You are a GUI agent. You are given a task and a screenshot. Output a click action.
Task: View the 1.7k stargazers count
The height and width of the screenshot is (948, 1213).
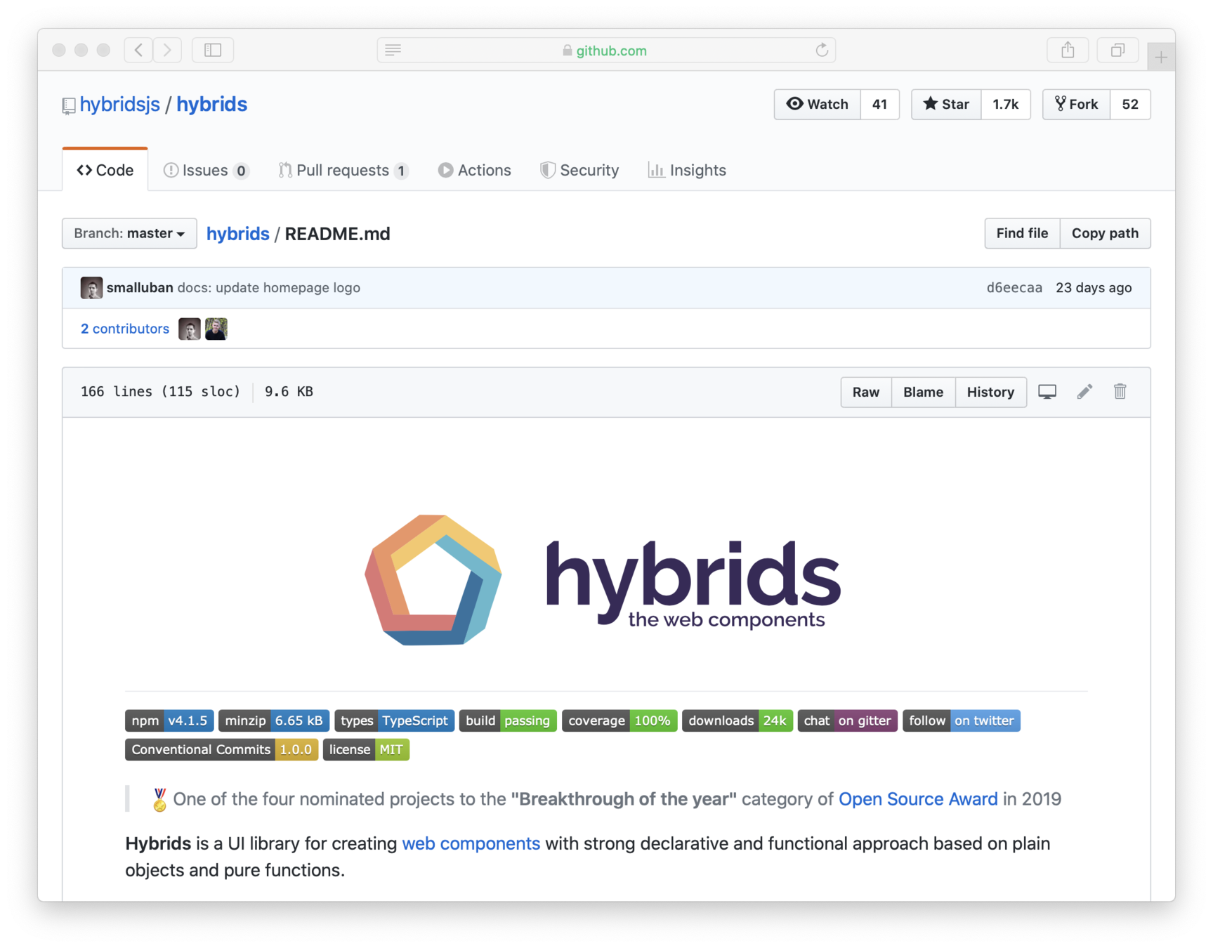coord(1006,105)
